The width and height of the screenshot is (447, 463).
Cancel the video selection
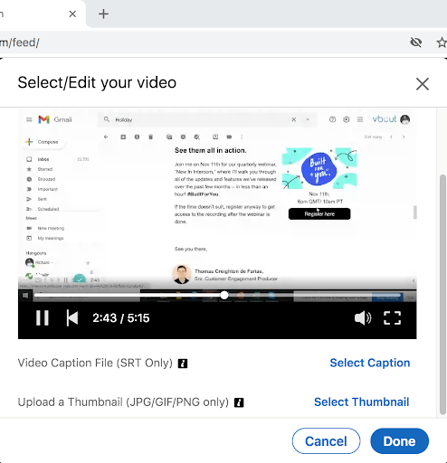point(326,441)
